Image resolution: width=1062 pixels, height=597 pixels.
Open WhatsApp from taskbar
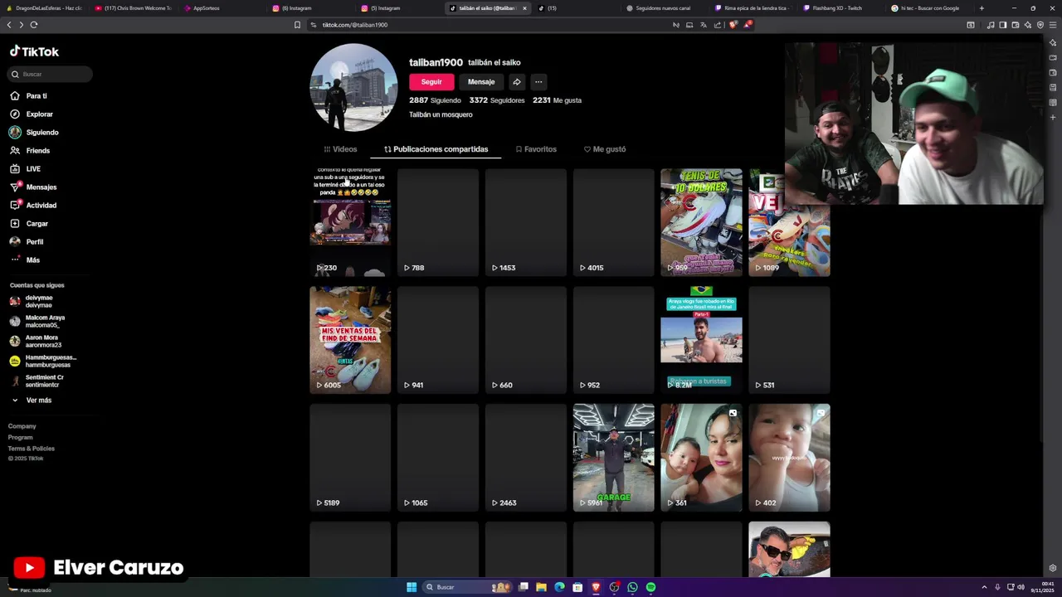click(x=632, y=587)
